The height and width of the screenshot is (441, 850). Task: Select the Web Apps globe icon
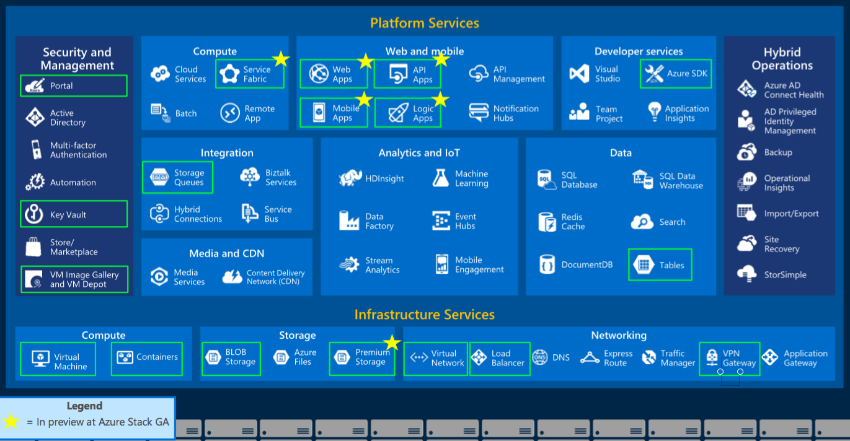319,74
